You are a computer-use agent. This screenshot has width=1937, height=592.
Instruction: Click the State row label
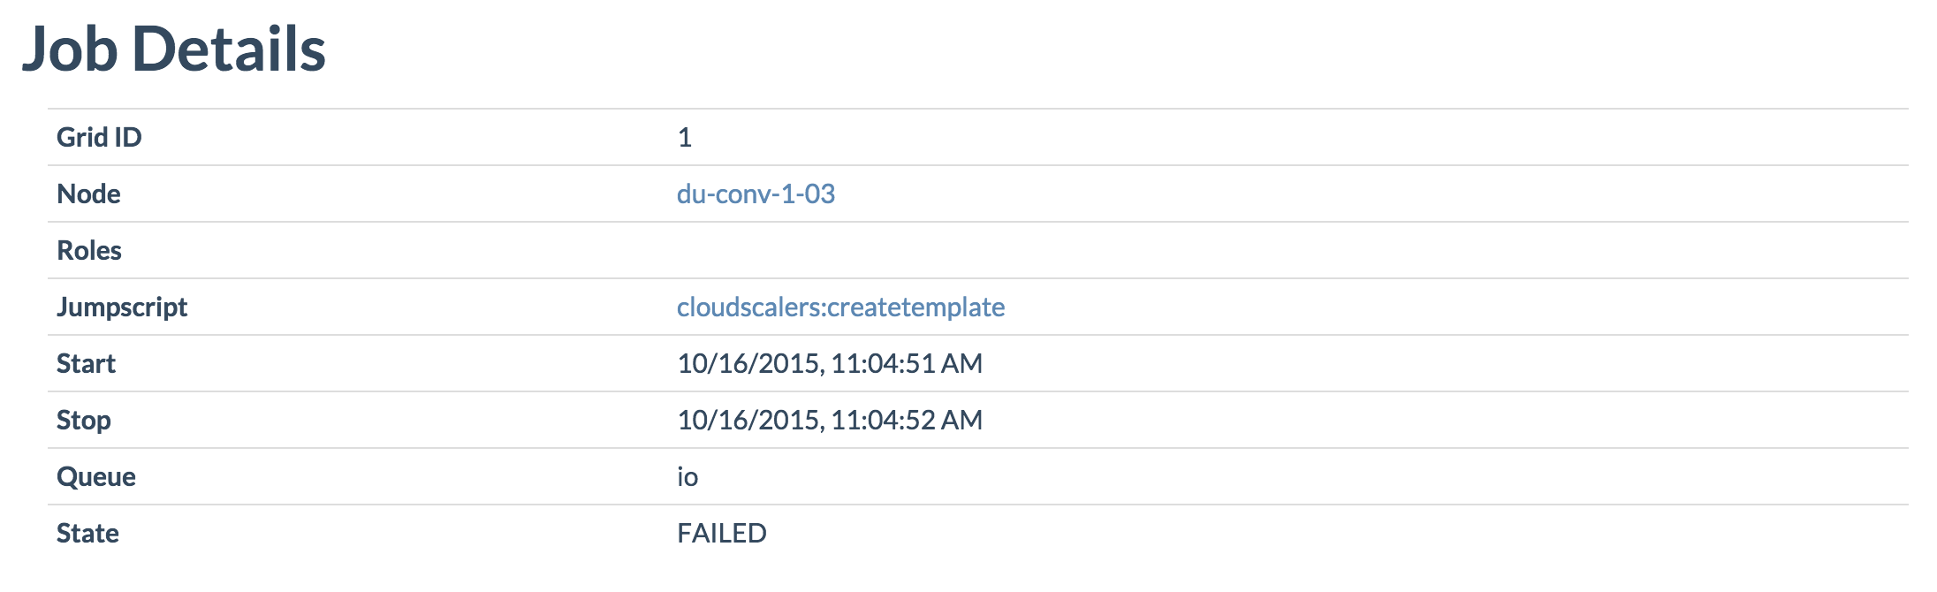pos(87,533)
